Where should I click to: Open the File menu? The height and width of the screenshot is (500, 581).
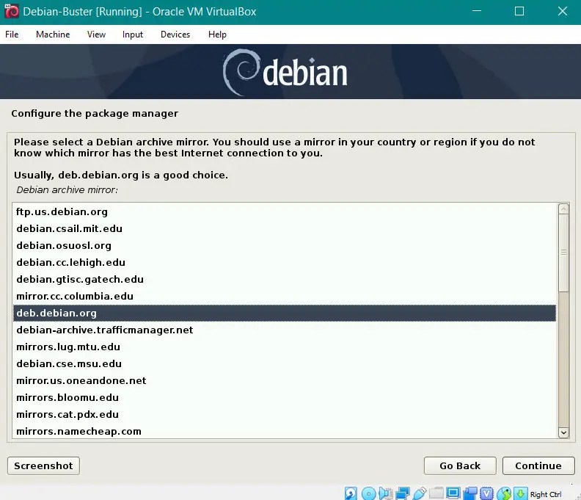(12, 35)
